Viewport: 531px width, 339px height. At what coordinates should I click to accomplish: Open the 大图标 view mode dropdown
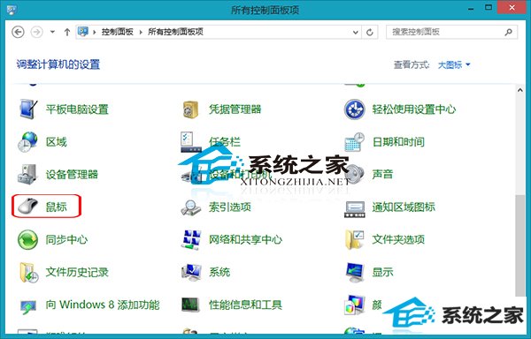pos(454,64)
